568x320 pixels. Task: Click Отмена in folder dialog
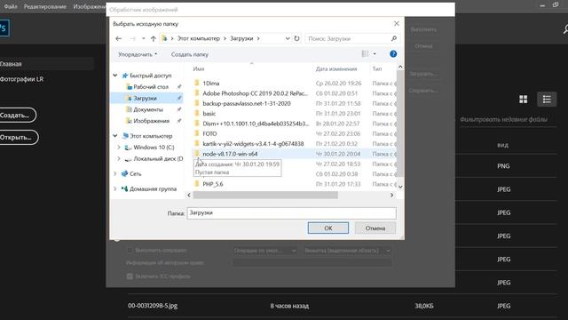pyautogui.click(x=375, y=228)
